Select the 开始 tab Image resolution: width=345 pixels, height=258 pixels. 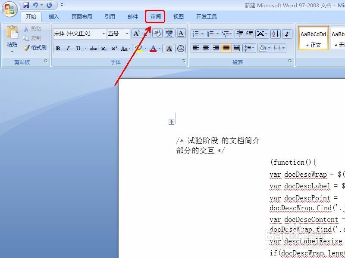coord(31,17)
